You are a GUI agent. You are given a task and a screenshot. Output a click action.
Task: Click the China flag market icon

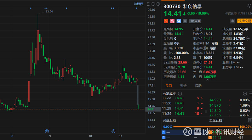(x=166, y=21)
